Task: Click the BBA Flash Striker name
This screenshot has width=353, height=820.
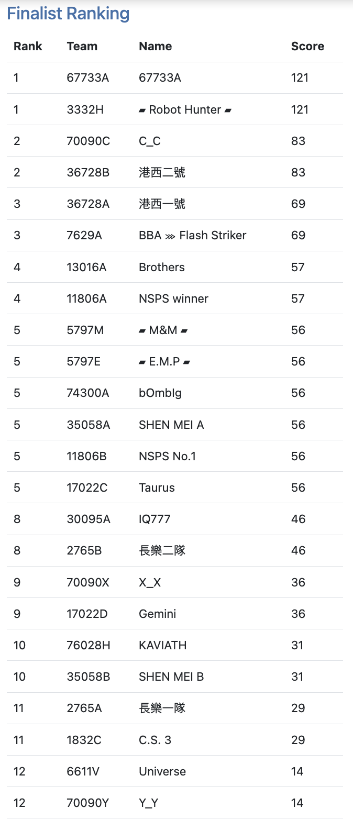Action: pos(192,235)
